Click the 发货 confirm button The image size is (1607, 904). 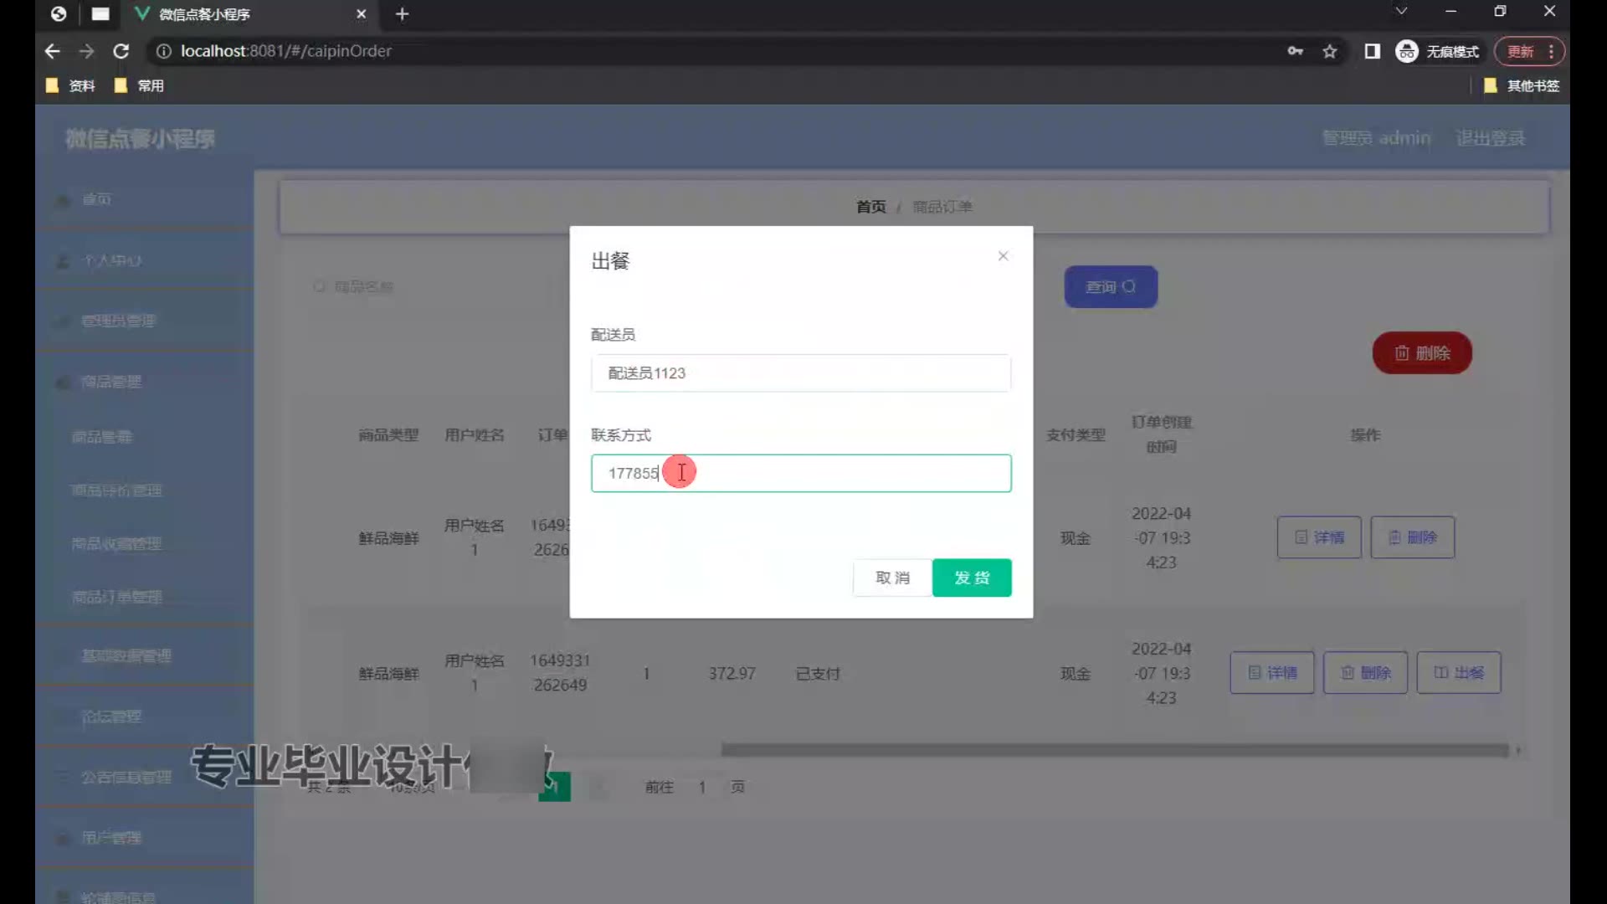971,578
